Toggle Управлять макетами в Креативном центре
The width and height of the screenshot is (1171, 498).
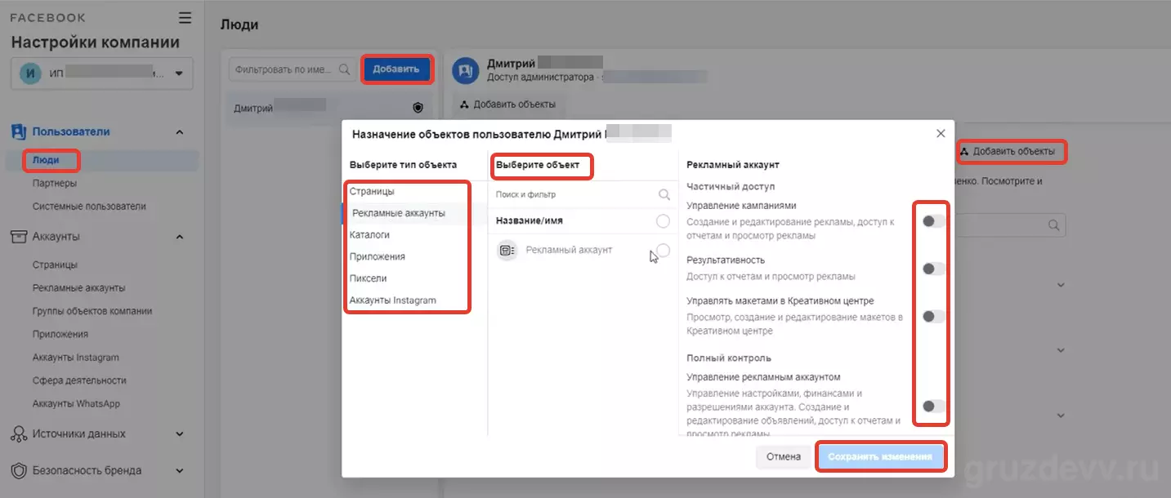tap(933, 317)
